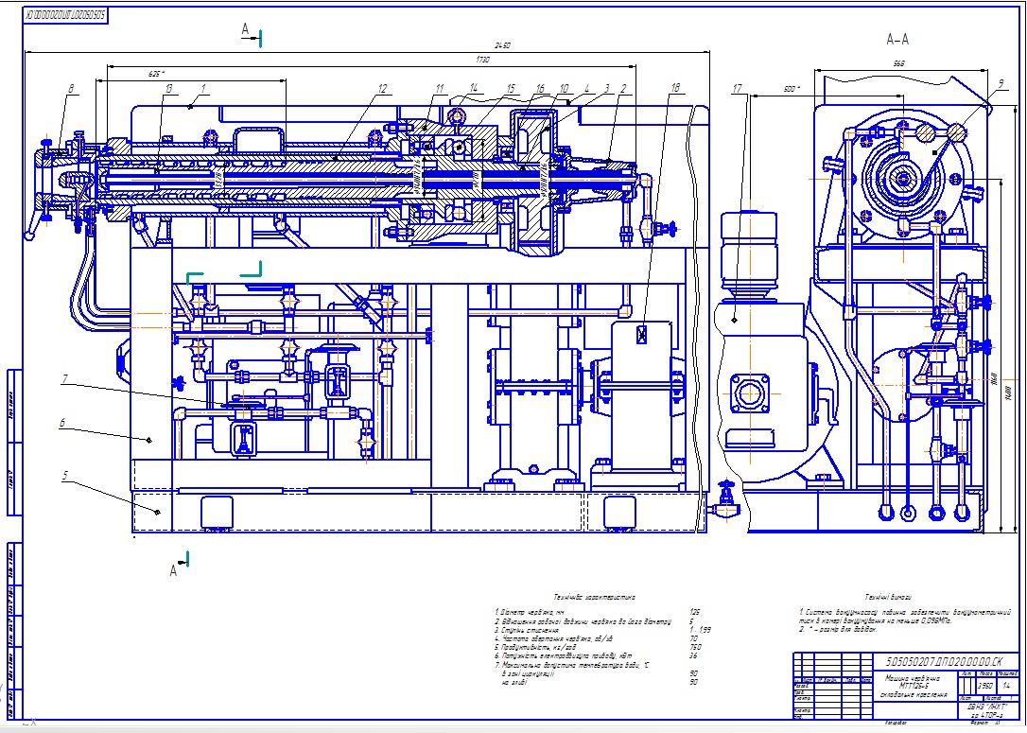1027x733 pixels.
Task: Click position callout number 14
Action: click(473, 87)
